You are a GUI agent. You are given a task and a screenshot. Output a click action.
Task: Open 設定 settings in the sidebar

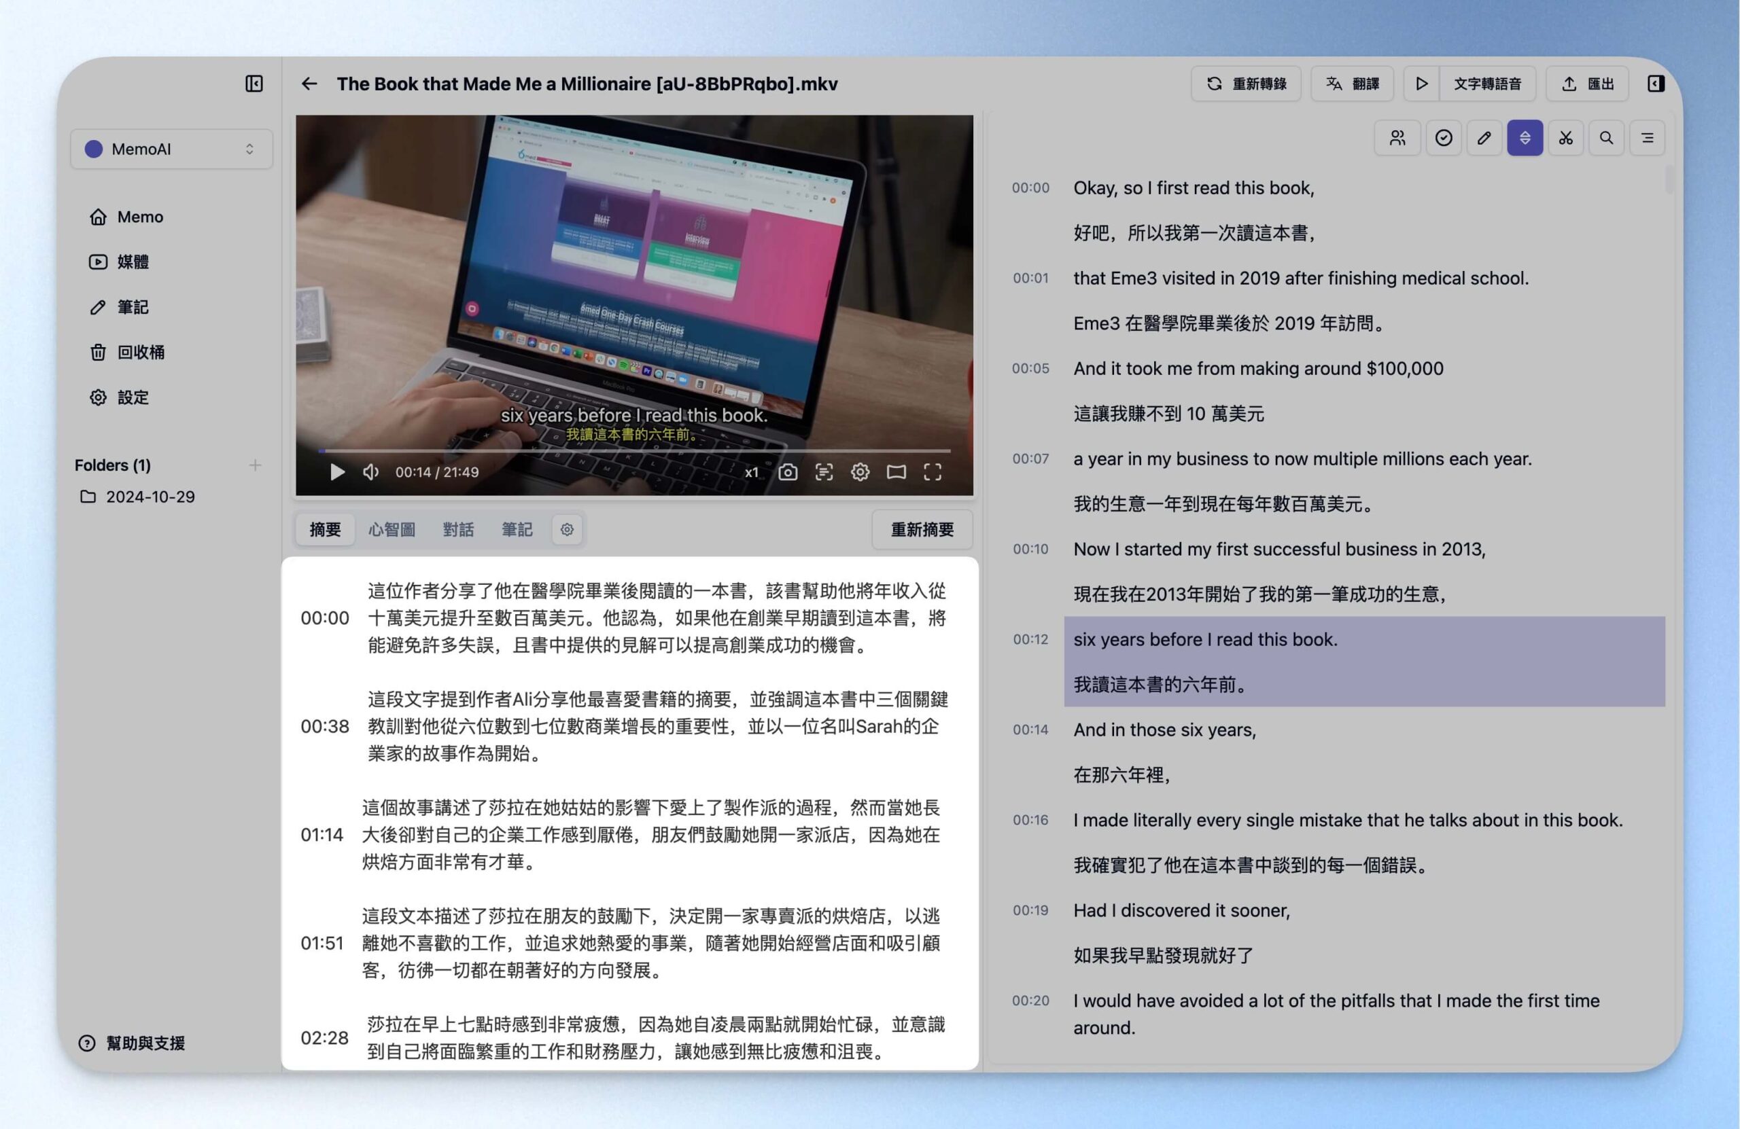coord(119,397)
